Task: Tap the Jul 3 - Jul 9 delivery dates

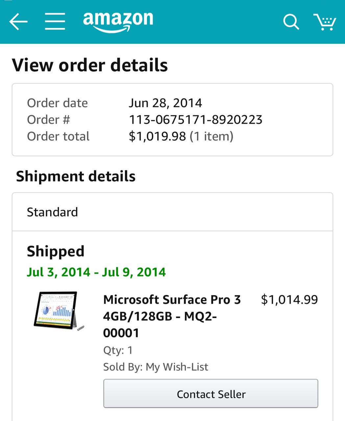Action: [96, 272]
